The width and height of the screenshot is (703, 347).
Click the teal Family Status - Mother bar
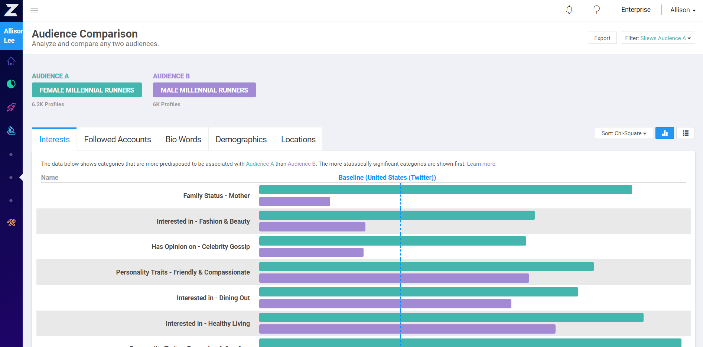click(x=445, y=190)
